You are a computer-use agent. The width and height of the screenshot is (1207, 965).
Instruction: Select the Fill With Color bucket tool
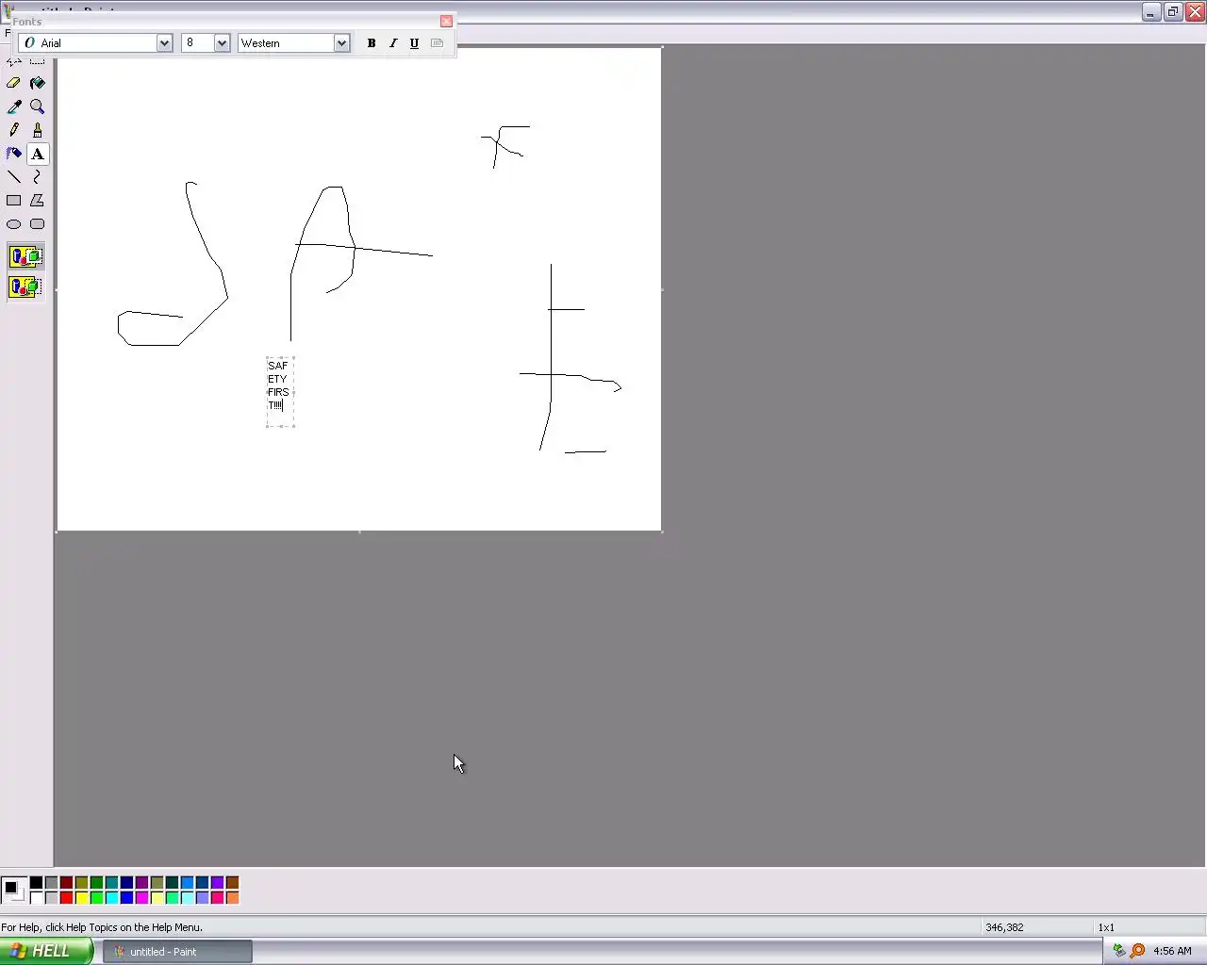point(38,83)
